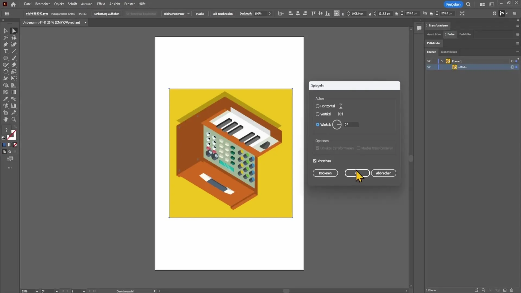Viewport: 521px width, 293px height.
Task: Select the Lasso tool
Action: (x=14, y=38)
